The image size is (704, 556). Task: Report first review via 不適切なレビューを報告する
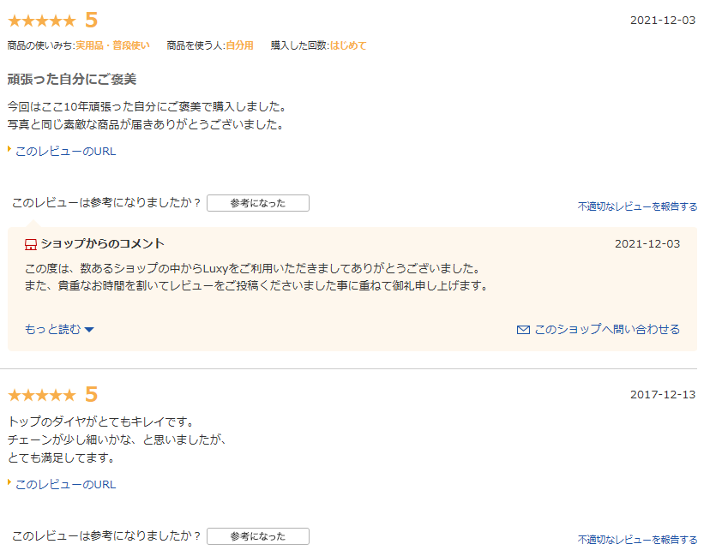(637, 206)
